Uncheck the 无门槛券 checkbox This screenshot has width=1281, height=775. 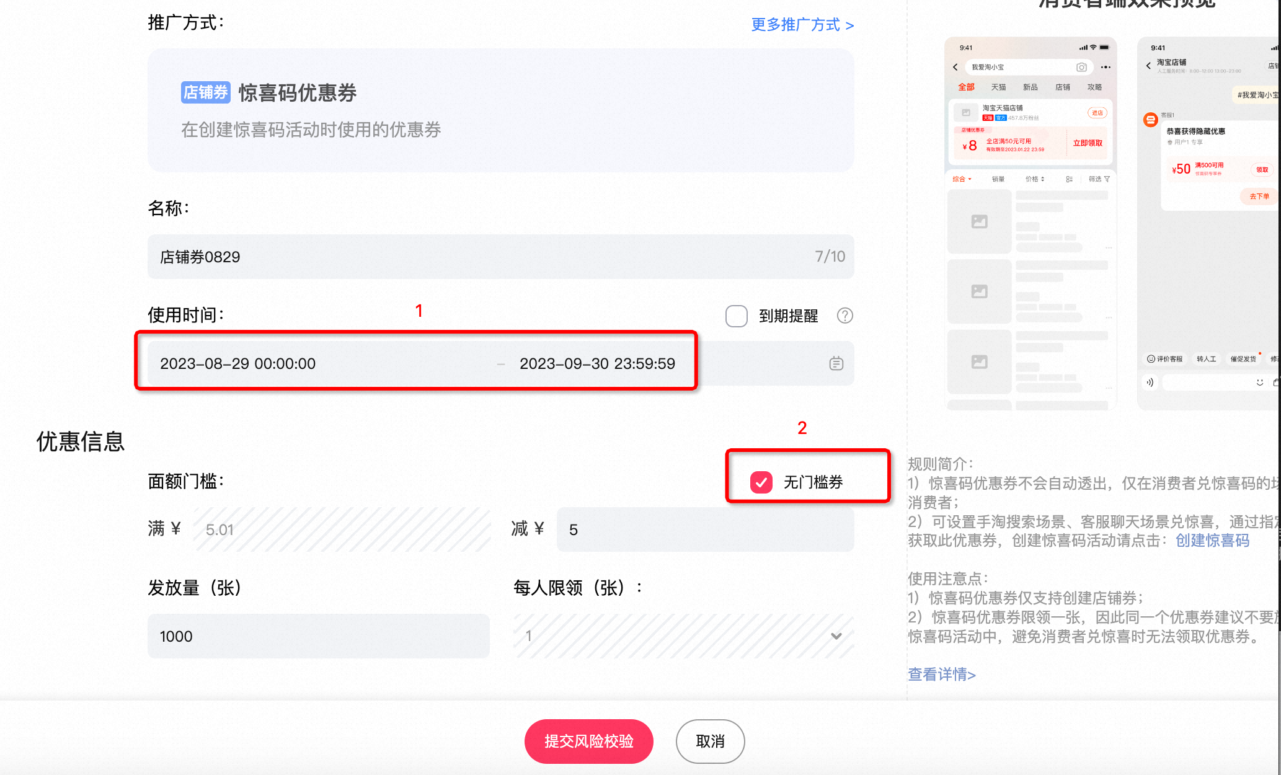(761, 482)
